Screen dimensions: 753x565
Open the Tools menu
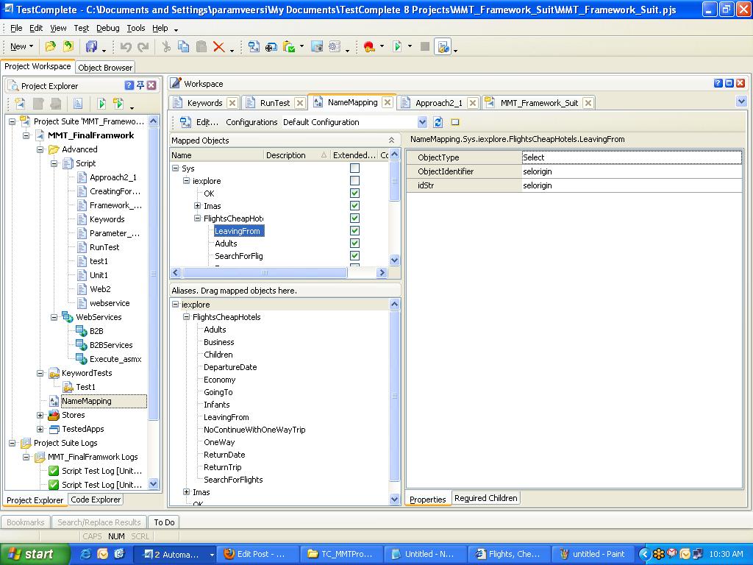pyautogui.click(x=136, y=29)
